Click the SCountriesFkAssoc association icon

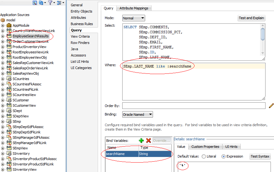pos(9,84)
